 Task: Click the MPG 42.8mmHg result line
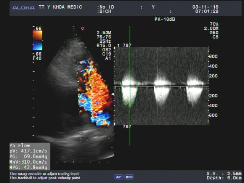[29, 167]
